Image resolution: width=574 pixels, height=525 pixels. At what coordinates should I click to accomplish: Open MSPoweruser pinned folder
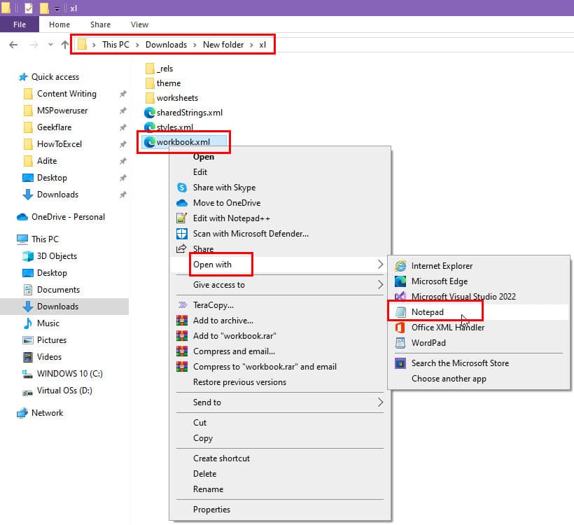pos(62,111)
